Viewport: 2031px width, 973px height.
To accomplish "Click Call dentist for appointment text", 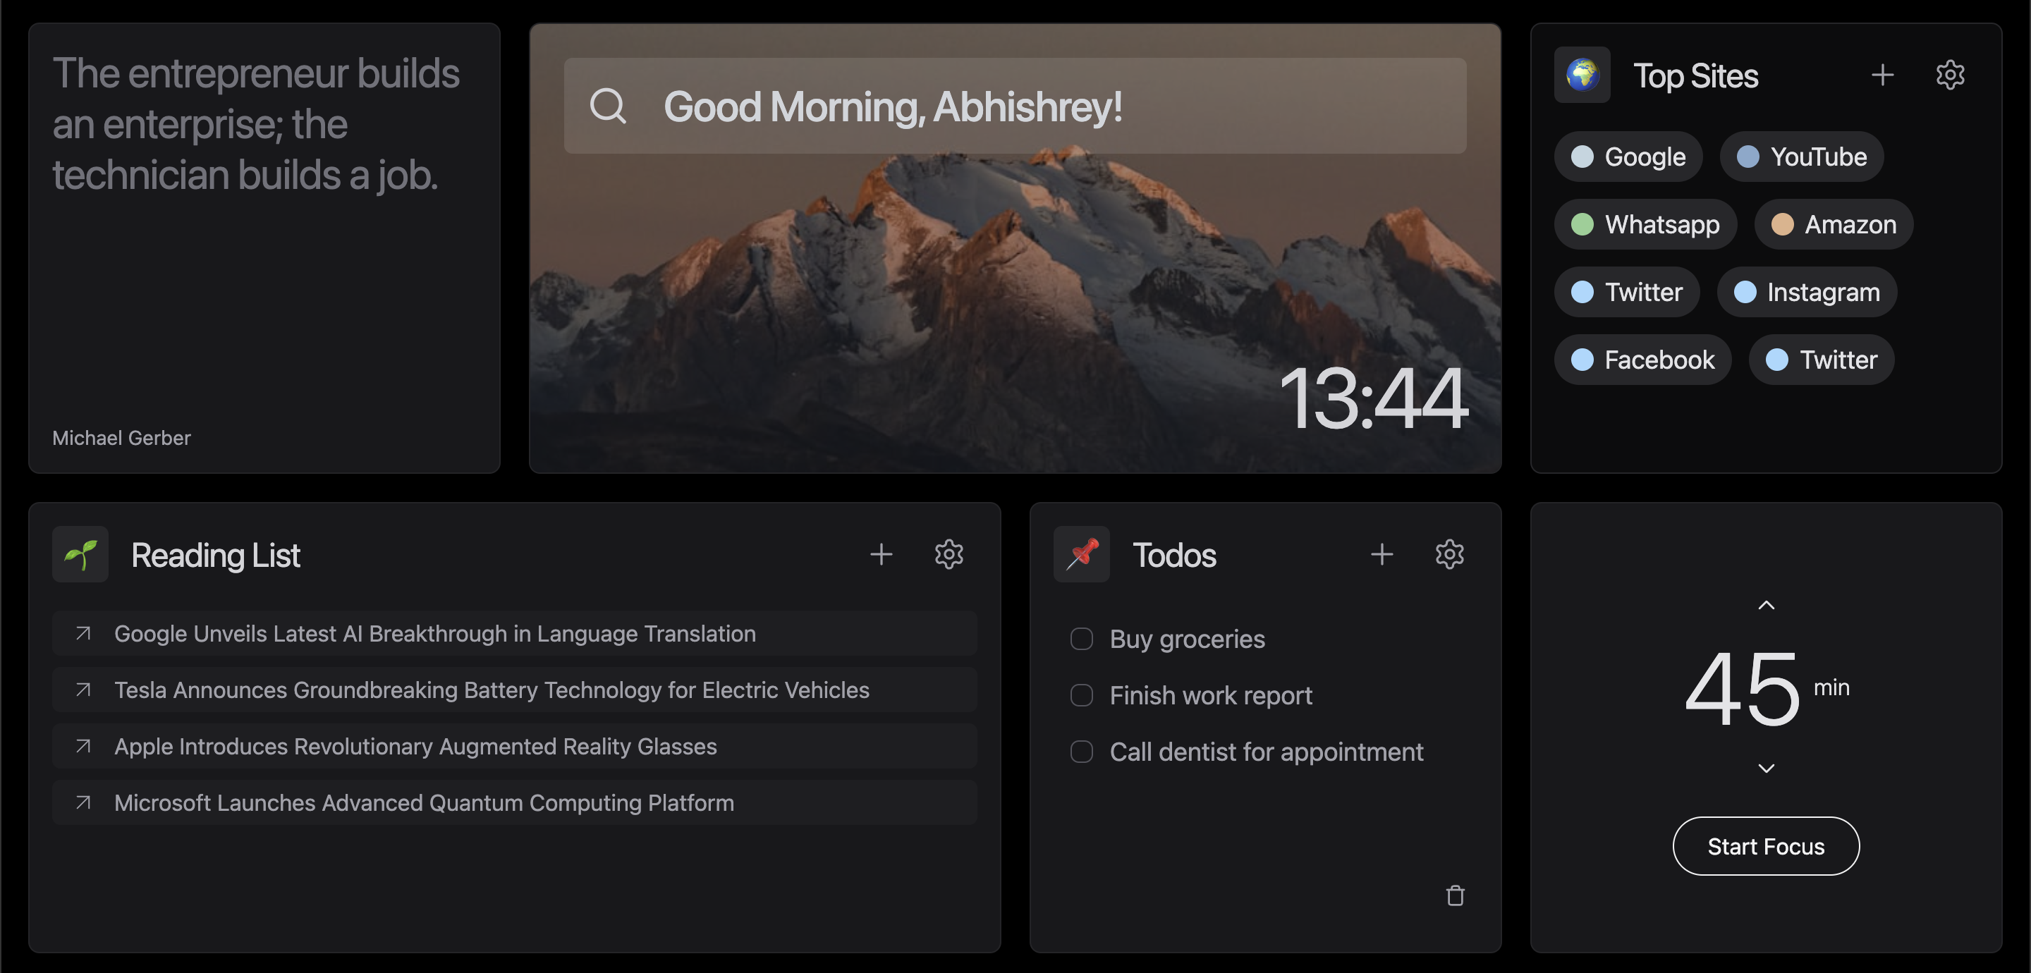I will pyautogui.click(x=1267, y=752).
